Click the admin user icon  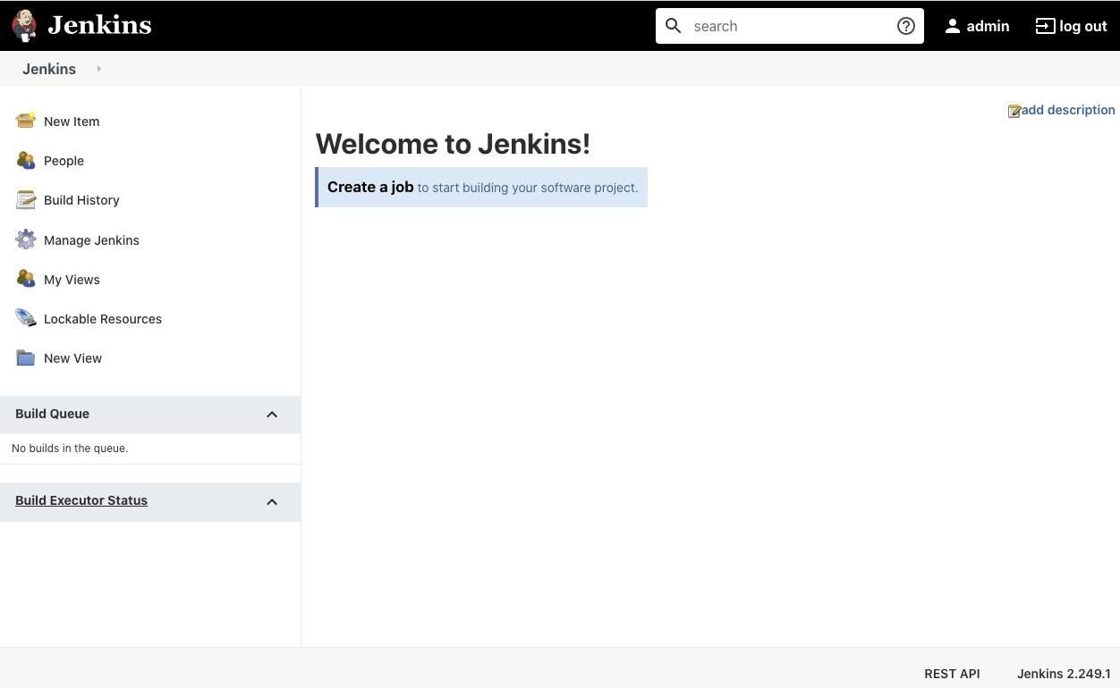coord(953,26)
